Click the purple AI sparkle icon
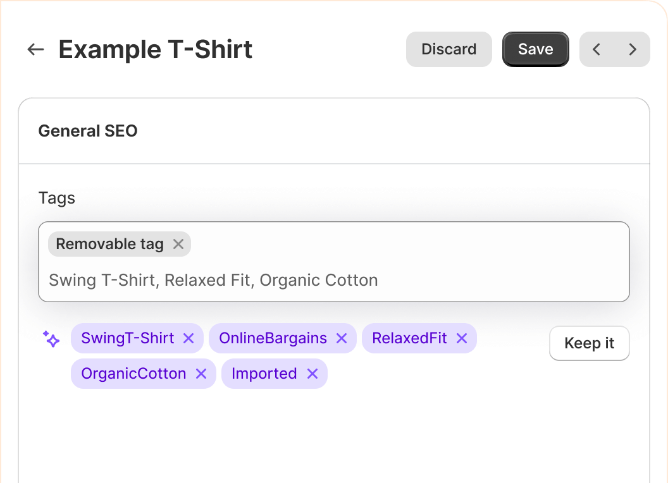 (x=51, y=339)
